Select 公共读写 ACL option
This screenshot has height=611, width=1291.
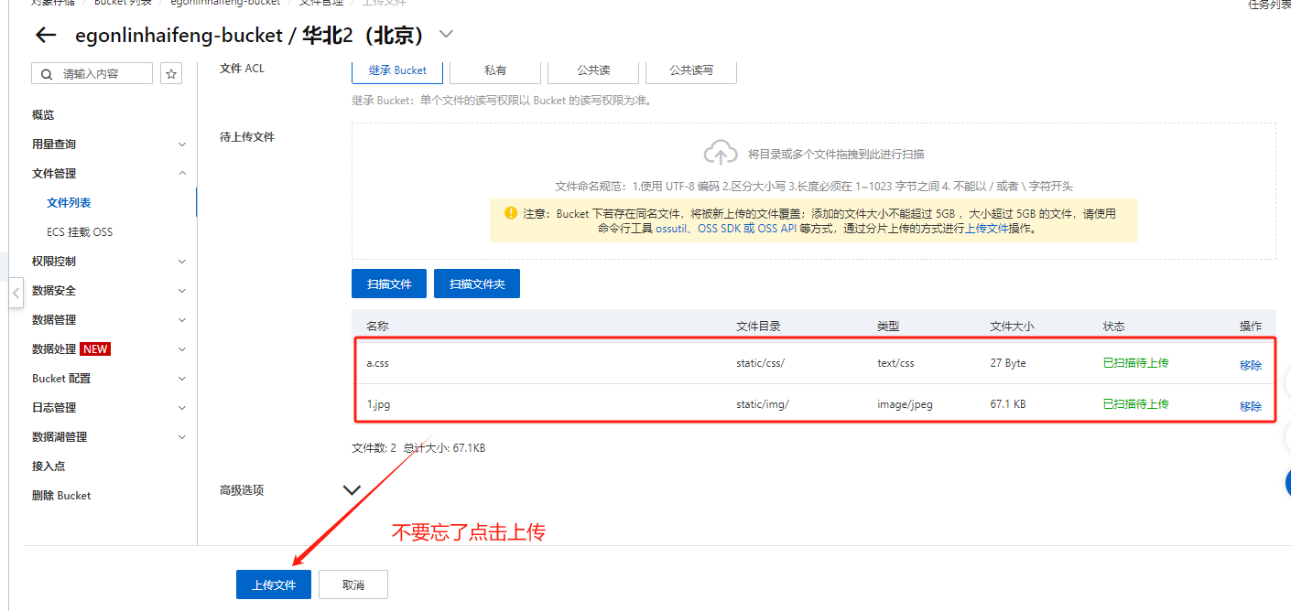coord(690,70)
